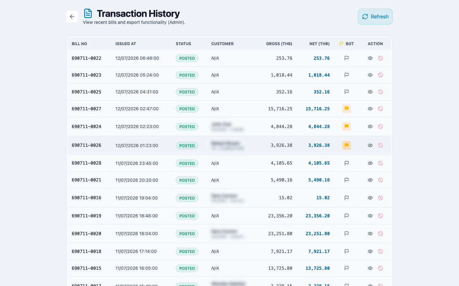View bill 690711-0020 details
Viewport: 459px width, 286px height.
(370, 234)
